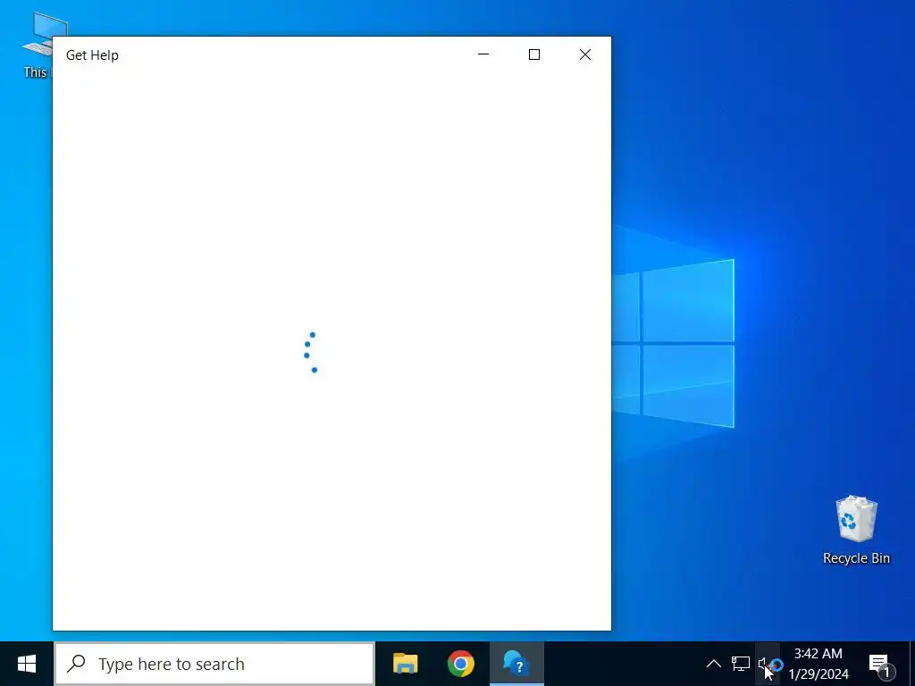Open the clock showing 3:42 AM
The width and height of the screenshot is (915, 686).
tap(818, 664)
